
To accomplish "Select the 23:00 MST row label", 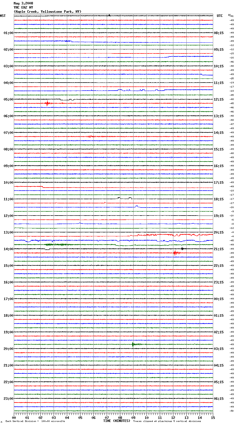I will click(x=9, y=399).
